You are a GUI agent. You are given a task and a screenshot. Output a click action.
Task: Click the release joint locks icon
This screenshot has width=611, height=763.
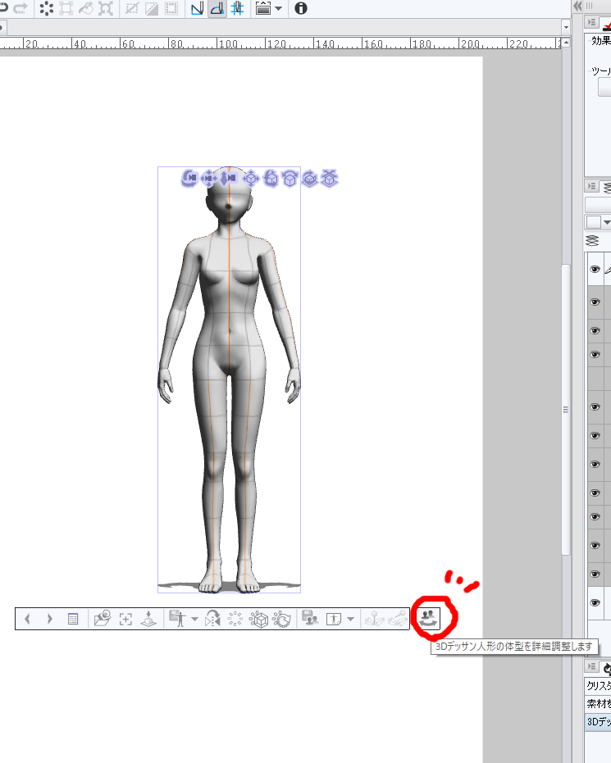pyautogui.click(x=399, y=619)
